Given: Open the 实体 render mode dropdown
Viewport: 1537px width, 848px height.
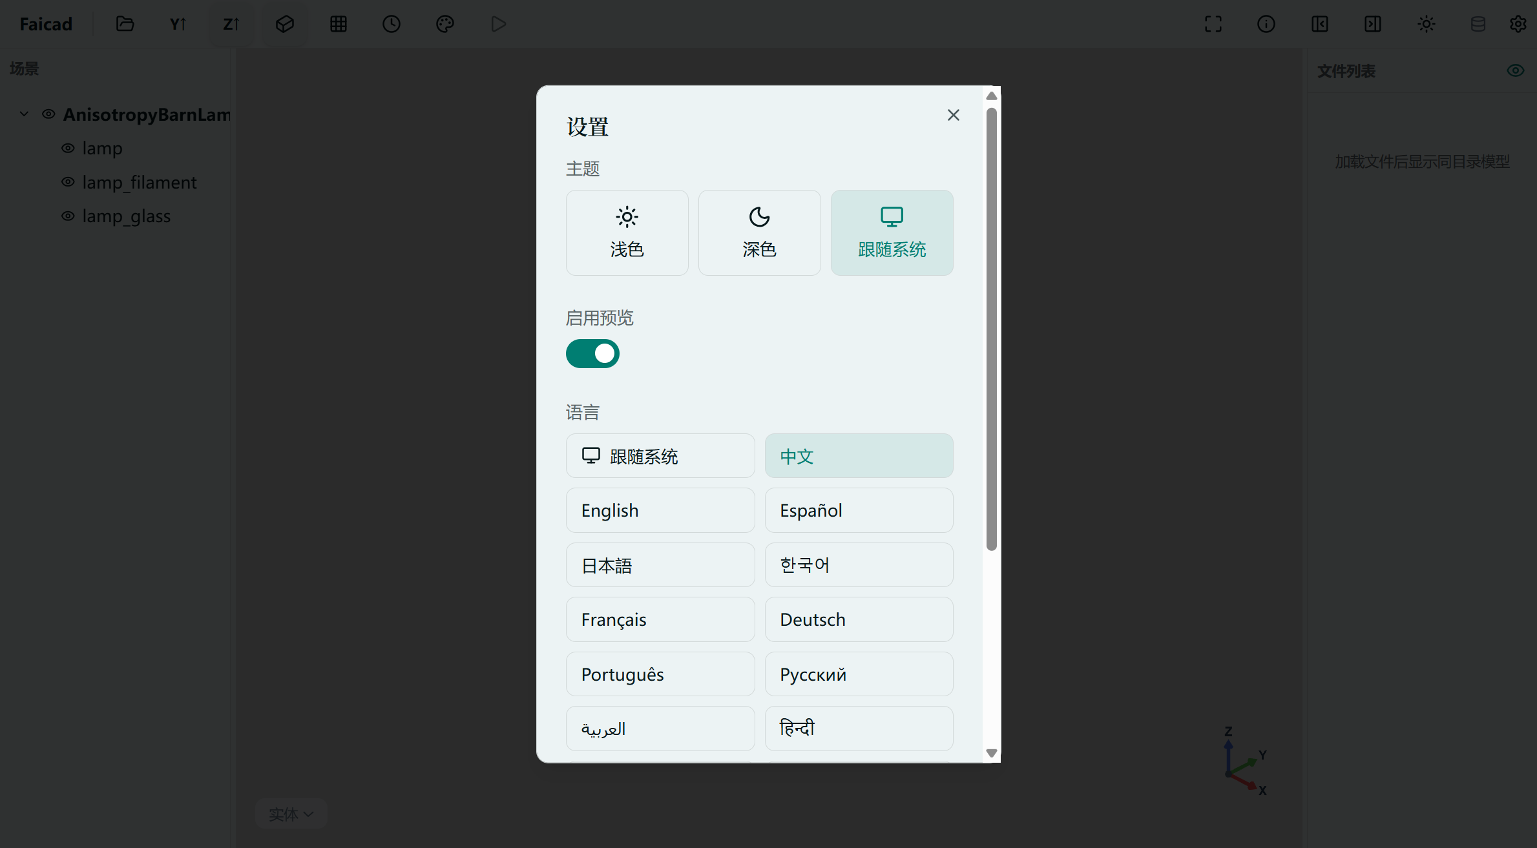Looking at the screenshot, I should click(291, 814).
